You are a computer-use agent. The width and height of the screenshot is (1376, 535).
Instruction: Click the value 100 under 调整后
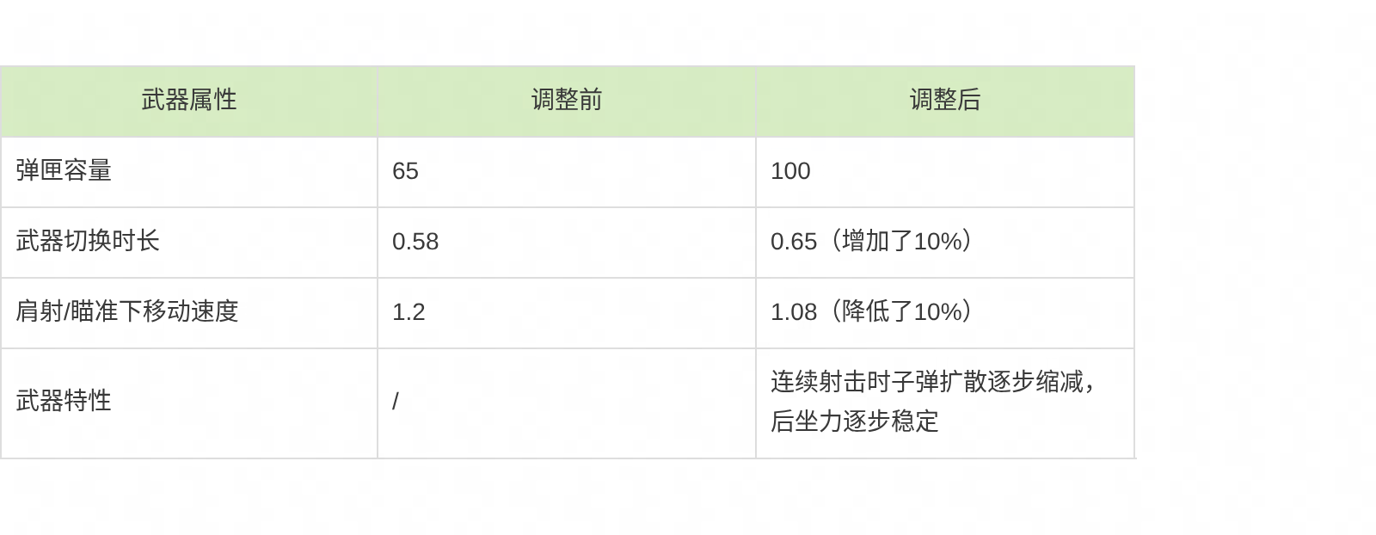[x=790, y=171]
